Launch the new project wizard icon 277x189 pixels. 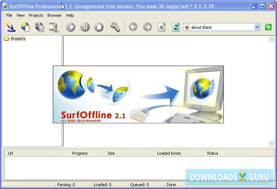pyautogui.click(x=11, y=27)
